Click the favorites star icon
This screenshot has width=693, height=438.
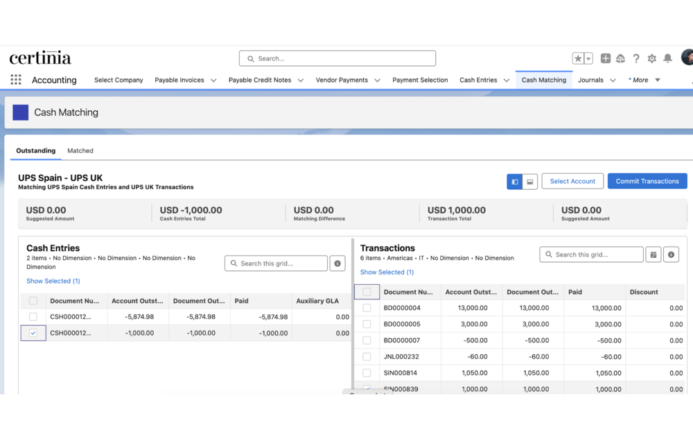point(578,58)
